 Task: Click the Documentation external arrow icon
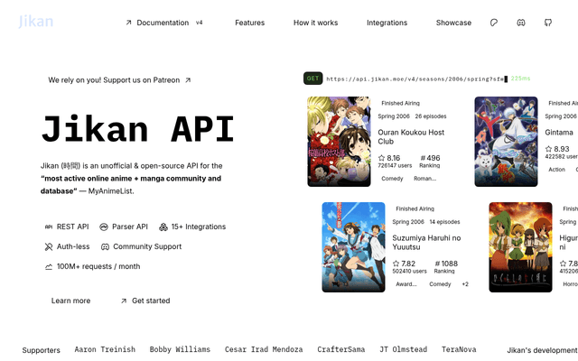128,23
